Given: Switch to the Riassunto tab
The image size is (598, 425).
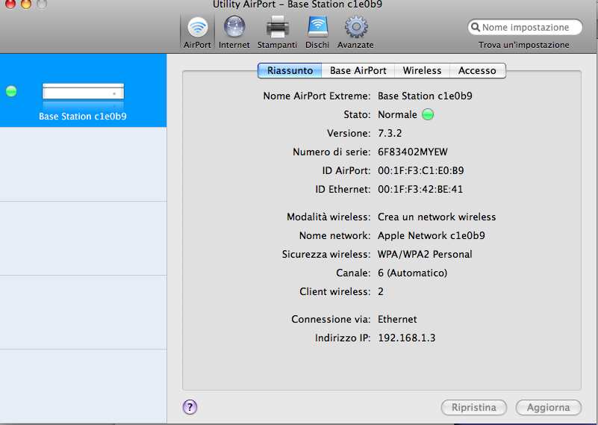Looking at the screenshot, I should pyautogui.click(x=290, y=70).
